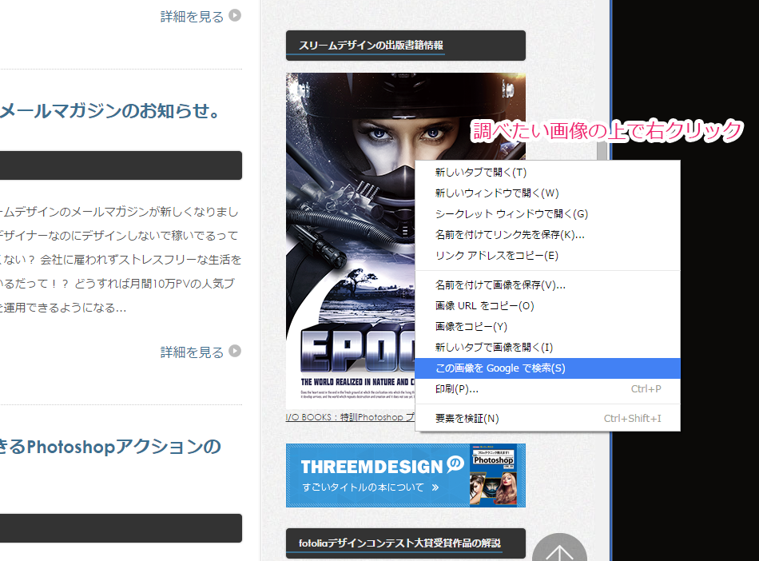This screenshot has height=561, width=759.
Task: Click the EPOC book cover image
Action: pyautogui.click(x=349, y=240)
